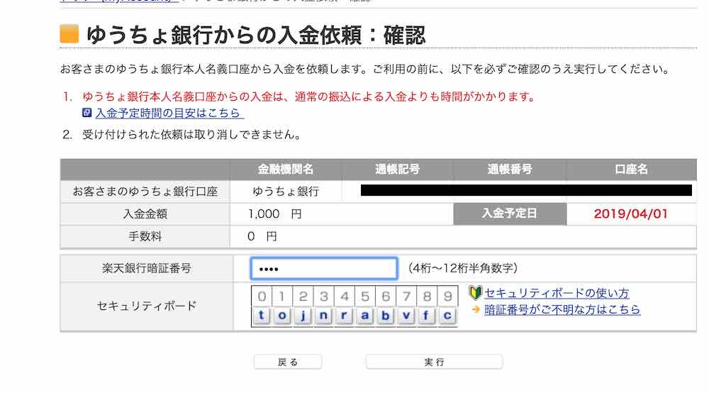Click the 入金金額 row label
This screenshot has width=709, height=393.
coord(145,214)
